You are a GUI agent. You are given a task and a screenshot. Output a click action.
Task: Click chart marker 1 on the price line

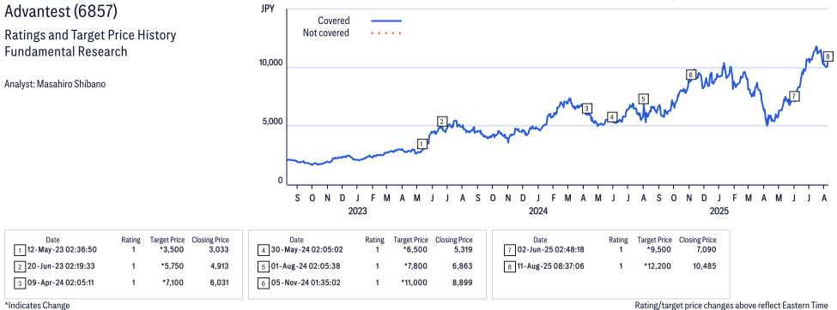[x=422, y=144]
